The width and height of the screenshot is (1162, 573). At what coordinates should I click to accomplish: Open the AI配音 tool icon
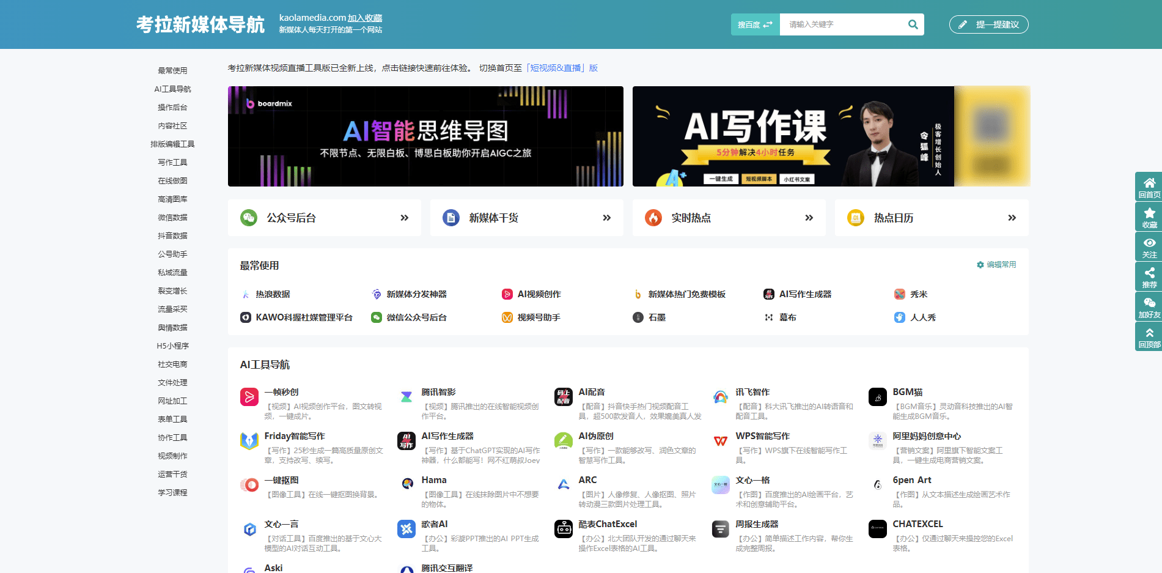tap(564, 397)
